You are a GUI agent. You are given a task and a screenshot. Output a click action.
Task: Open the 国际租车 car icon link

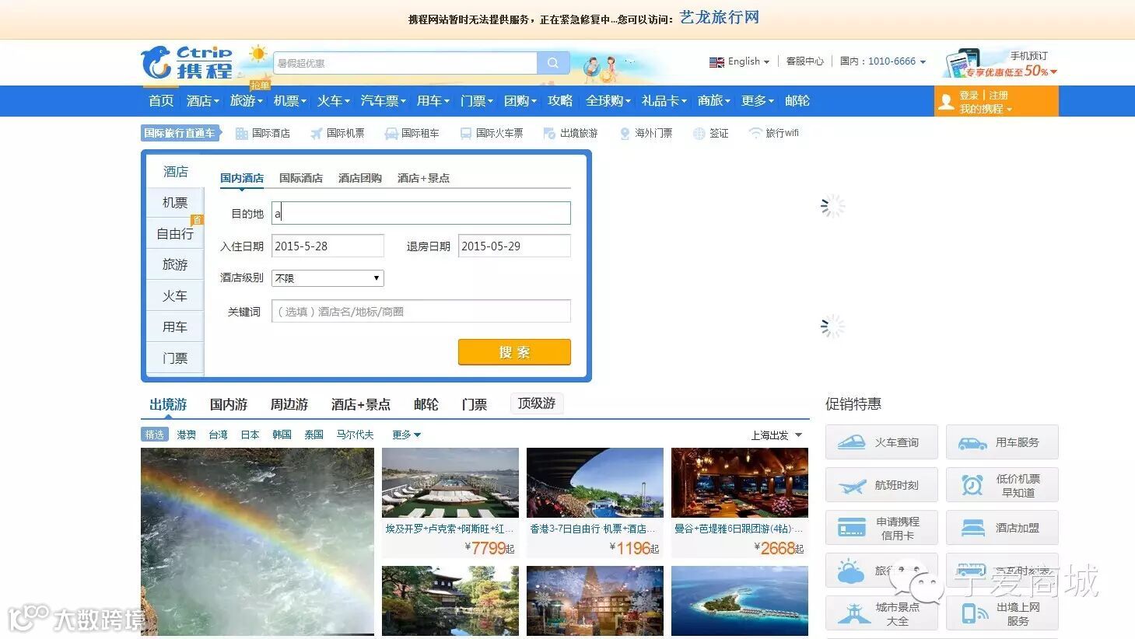tap(412, 134)
